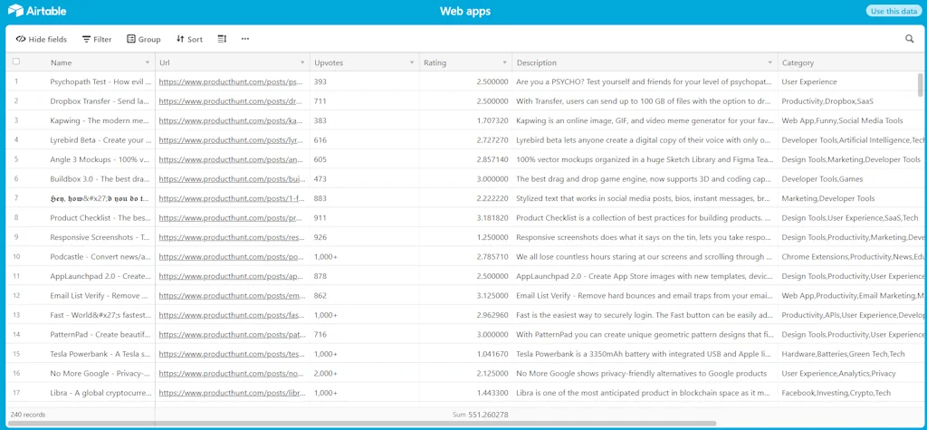927x430 pixels.
Task: Select the 926 upvotes cell
Action: coord(364,237)
